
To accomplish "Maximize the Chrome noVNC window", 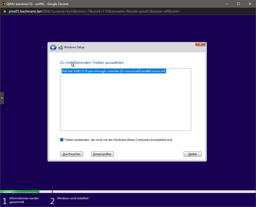I will coord(239,4).
